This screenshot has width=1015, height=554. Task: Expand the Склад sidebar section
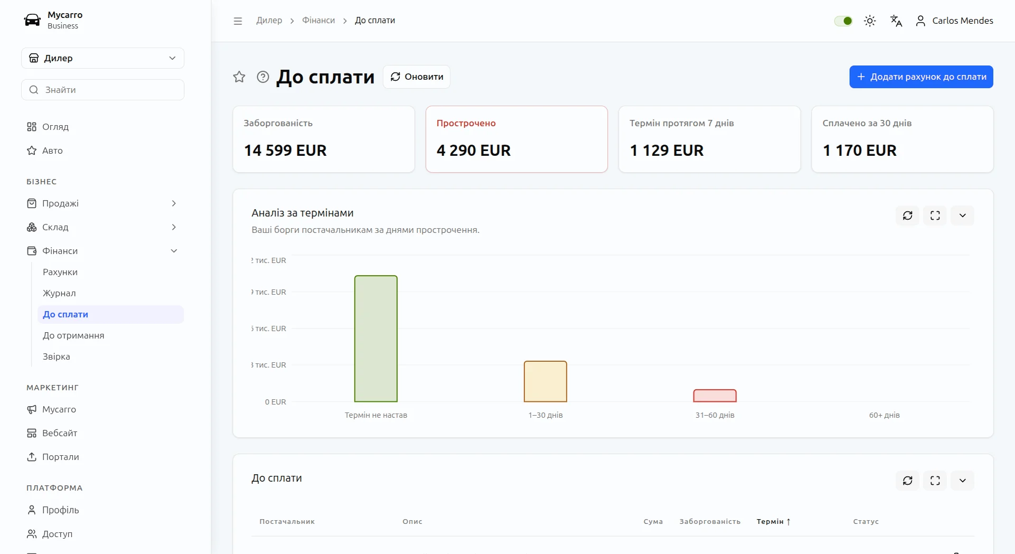point(102,227)
